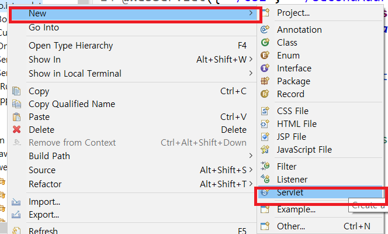Click the Enum icon

(265, 55)
